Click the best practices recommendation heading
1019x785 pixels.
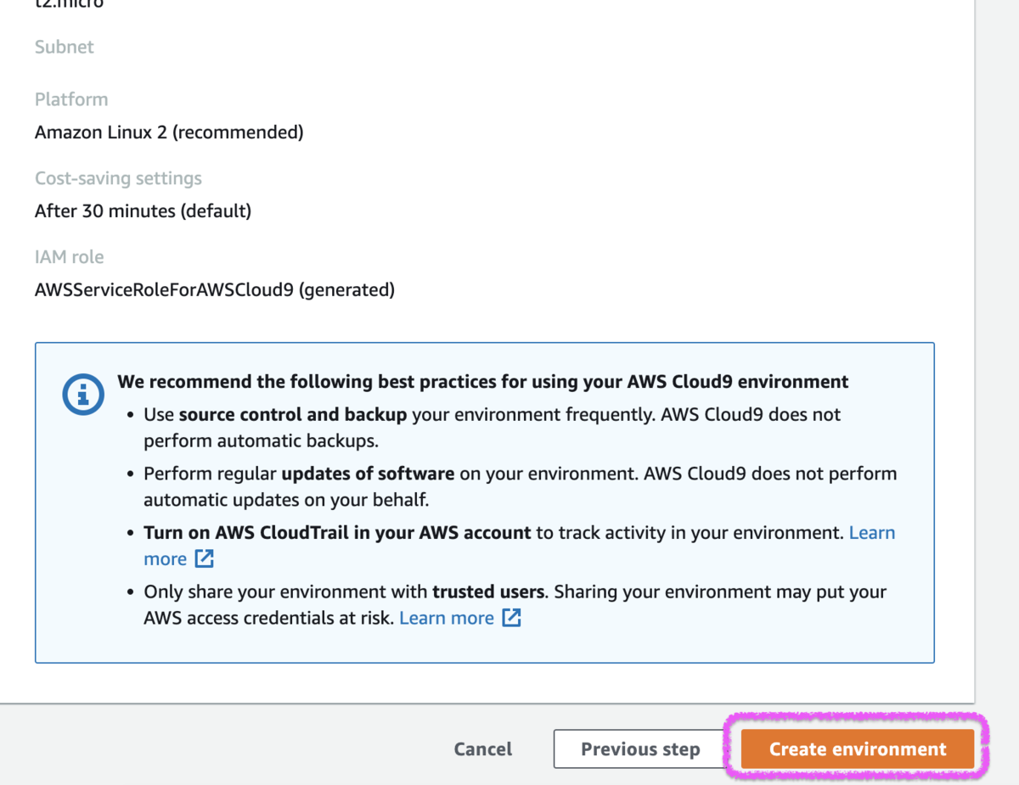pos(482,382)
